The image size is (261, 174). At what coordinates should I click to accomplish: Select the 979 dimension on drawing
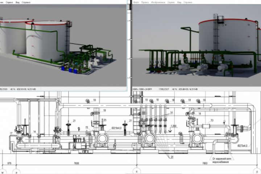click(9, 163)
